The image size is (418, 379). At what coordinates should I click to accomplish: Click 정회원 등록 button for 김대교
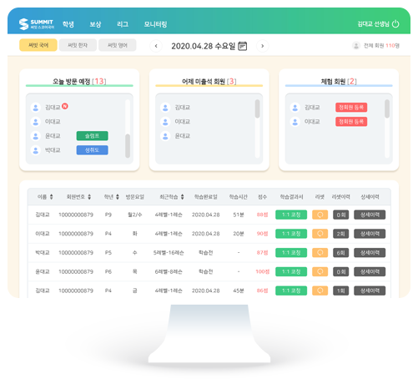click(351, 108)
